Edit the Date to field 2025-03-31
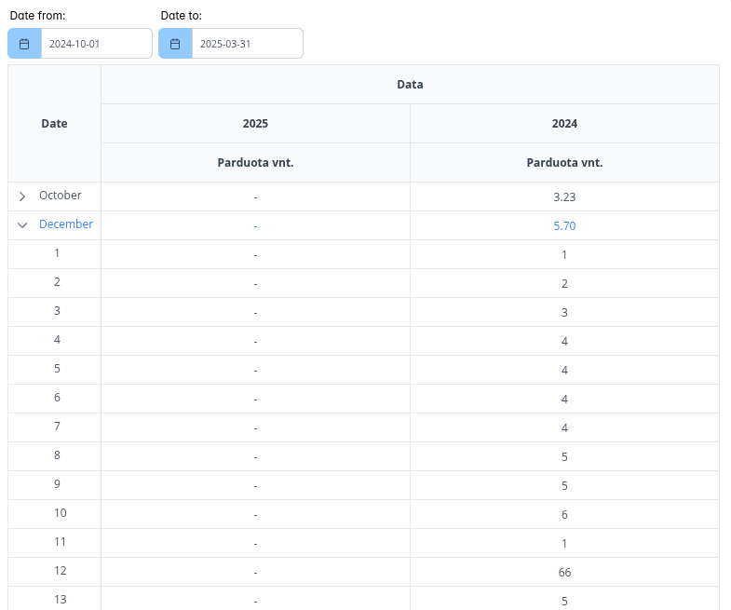731x610 pixels. tap(247, 44)
